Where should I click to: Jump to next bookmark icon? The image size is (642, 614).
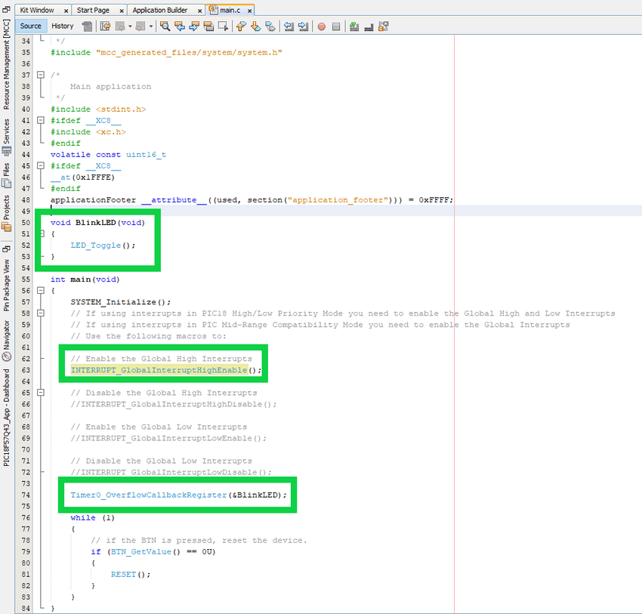coord(256,26)
